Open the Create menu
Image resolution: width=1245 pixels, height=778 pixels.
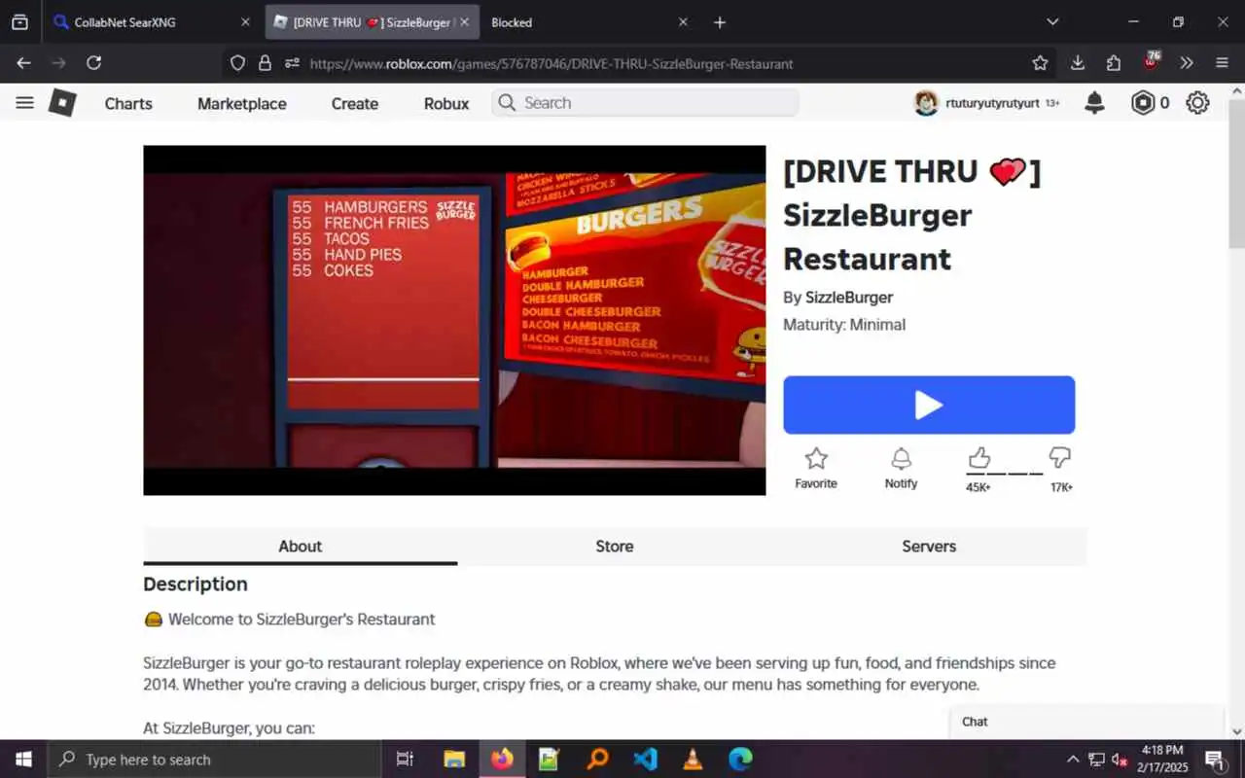tap(355, 103)
